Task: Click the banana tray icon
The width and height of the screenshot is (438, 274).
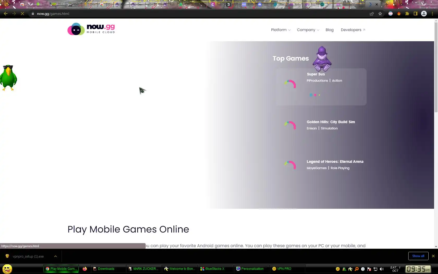Action: pos(350,269)
